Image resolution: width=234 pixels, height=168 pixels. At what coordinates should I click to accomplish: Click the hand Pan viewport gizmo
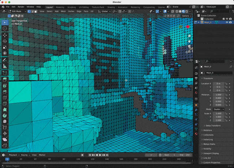coord(189,41)
